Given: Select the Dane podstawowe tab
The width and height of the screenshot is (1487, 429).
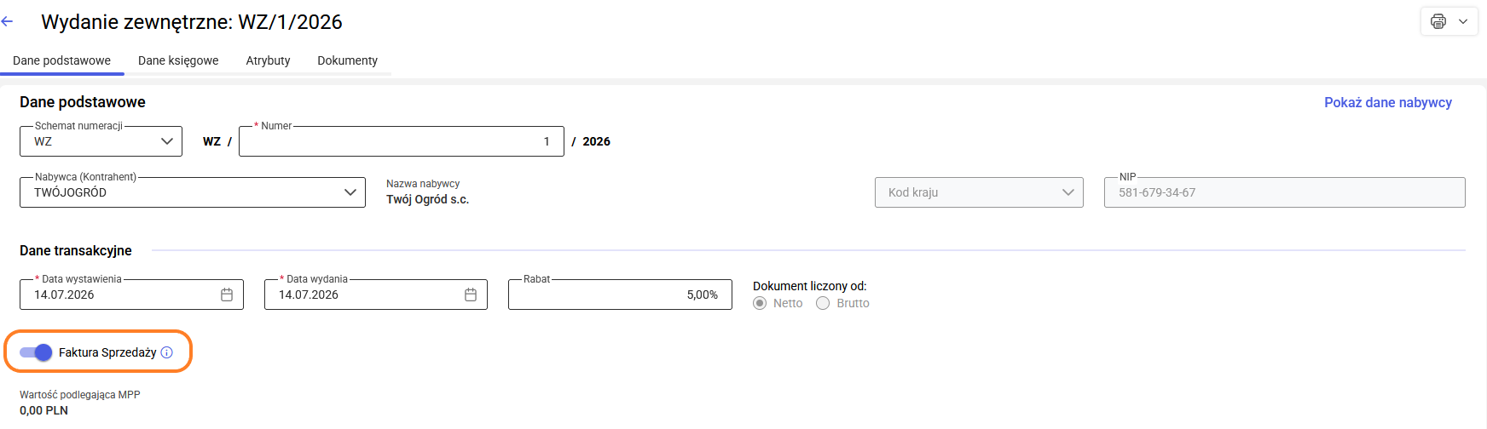Looking at the screenshot, I should [61, 60].
